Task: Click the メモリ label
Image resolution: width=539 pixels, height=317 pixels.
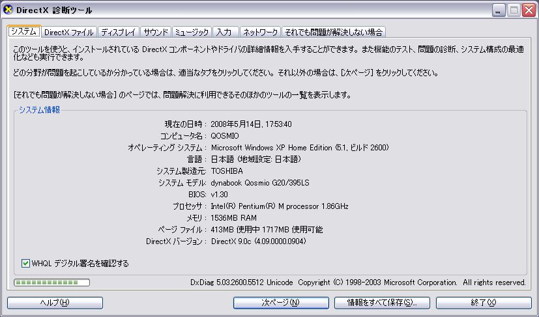Action: (197, 218)
